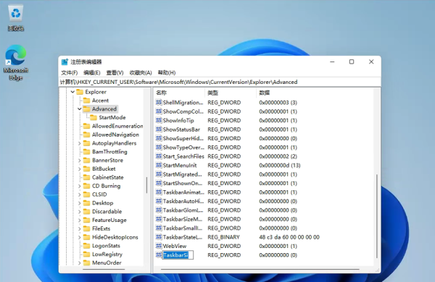Expand the AutoplayHandlers key
The height and width of the screenshot is (282, 435).
pyautogui.click(x=80, y=143)
